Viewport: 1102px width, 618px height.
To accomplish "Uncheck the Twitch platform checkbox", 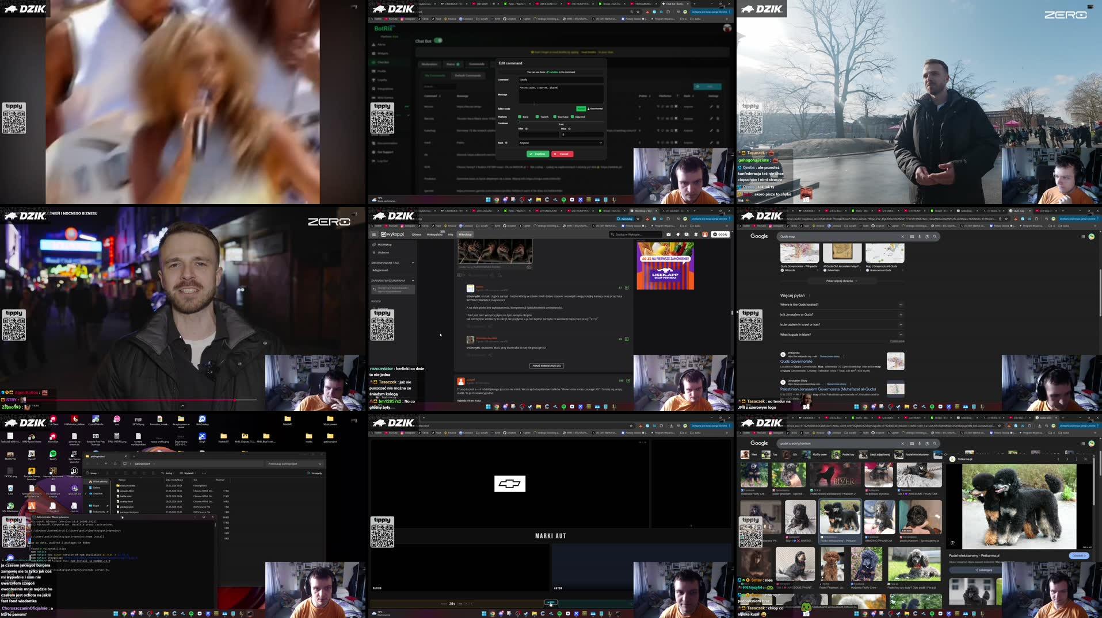I will pyautogui.click(x=537, y=117).
